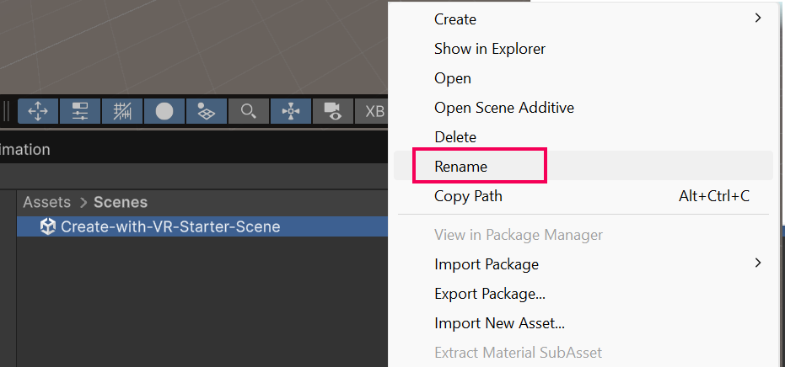The width and height of the screenshot is (785, 367).
Task: Click the chevron between Assets and Scenes
Action: (83, 202)
